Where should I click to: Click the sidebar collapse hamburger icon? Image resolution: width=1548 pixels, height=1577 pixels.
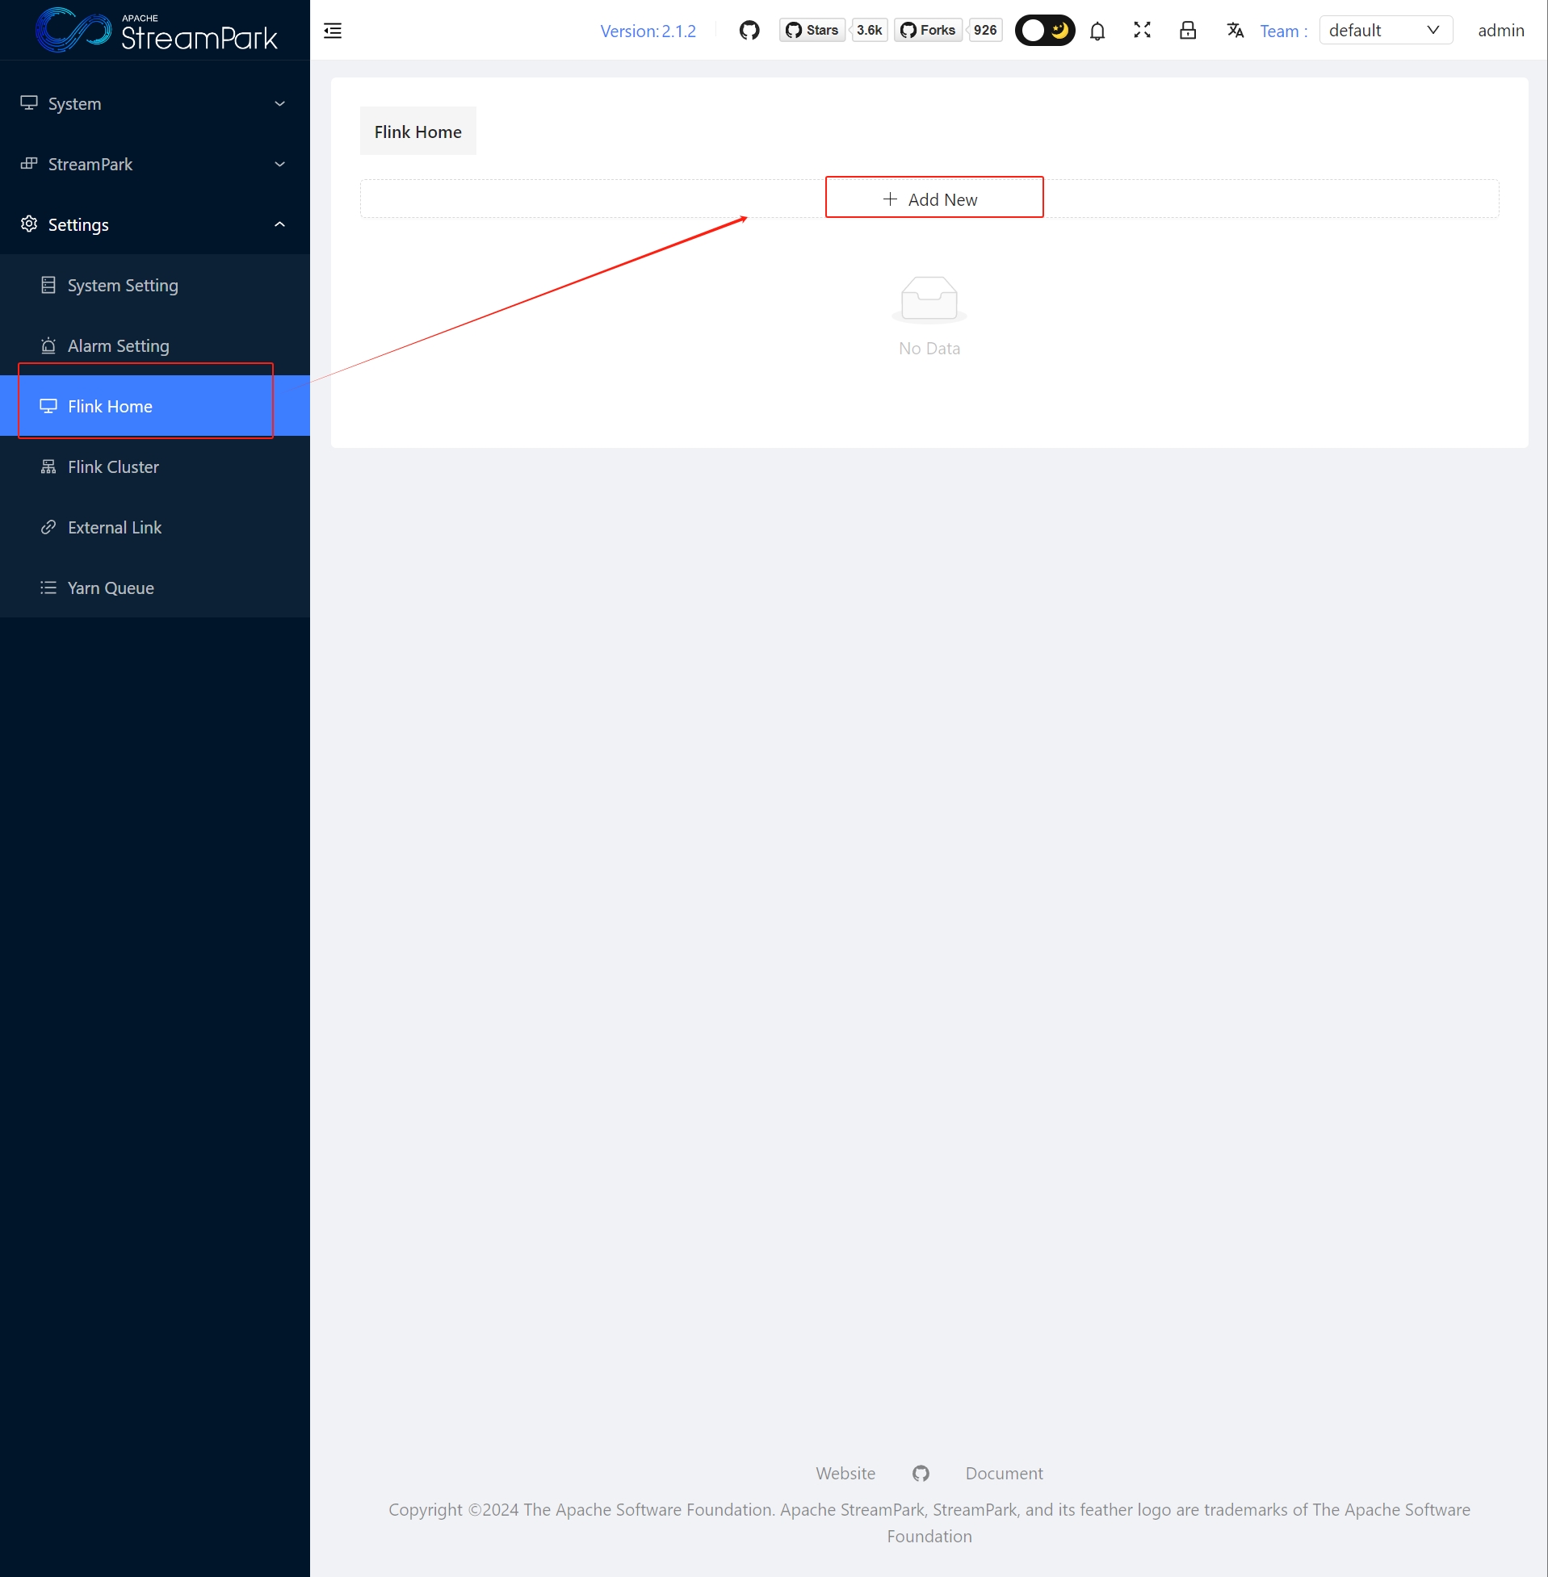click(333, 31)
